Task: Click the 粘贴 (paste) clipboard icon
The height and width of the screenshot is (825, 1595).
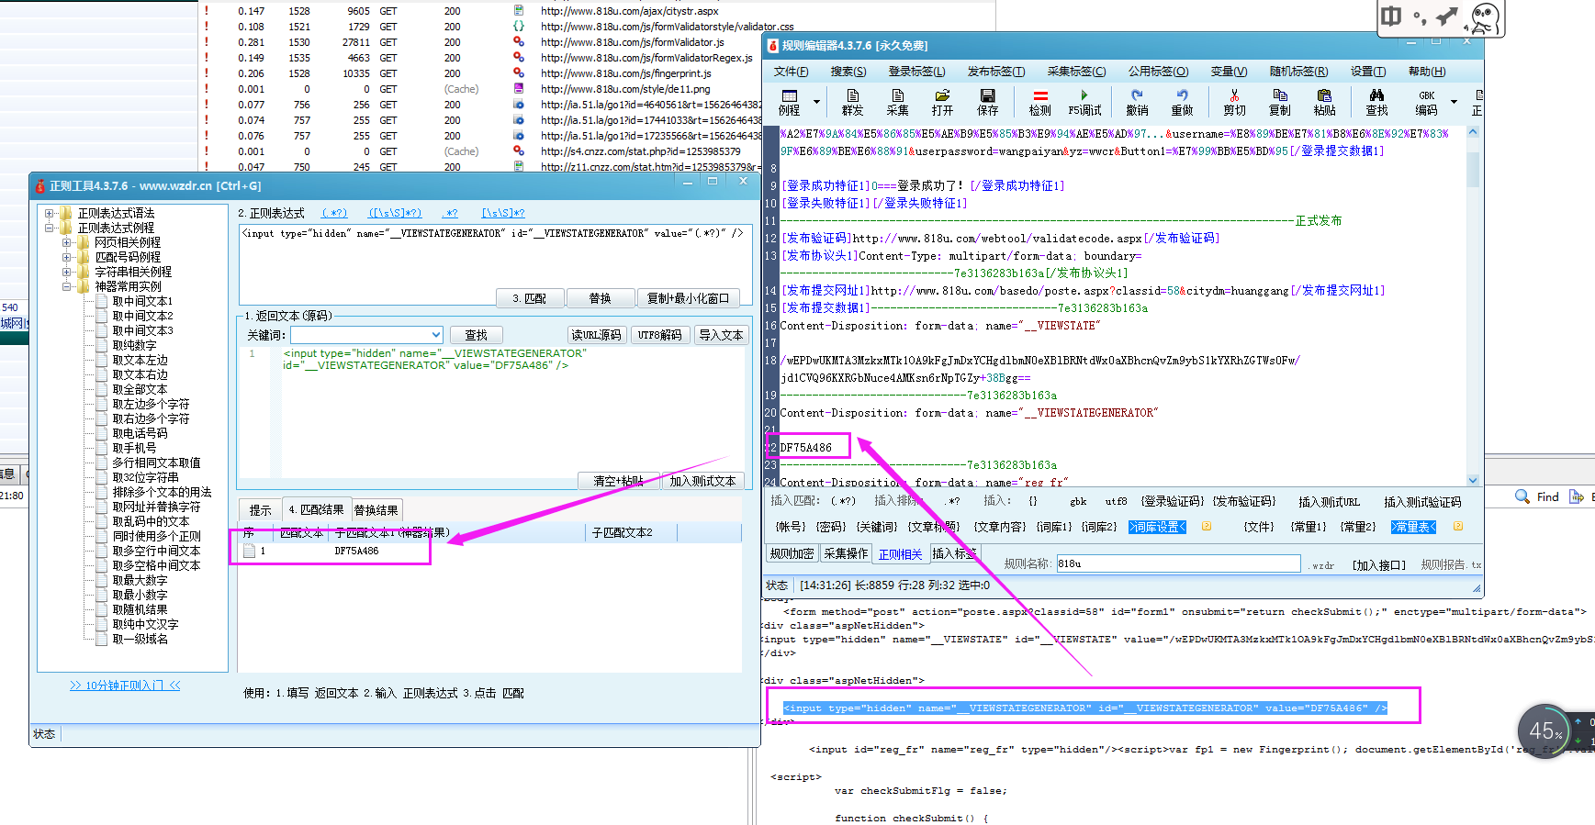Action: pos(1324,102)
